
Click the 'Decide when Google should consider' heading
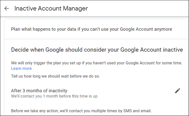pos(97,50)
